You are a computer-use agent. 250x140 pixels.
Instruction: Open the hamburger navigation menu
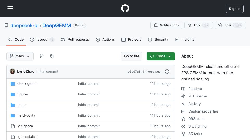coord(10,8)
